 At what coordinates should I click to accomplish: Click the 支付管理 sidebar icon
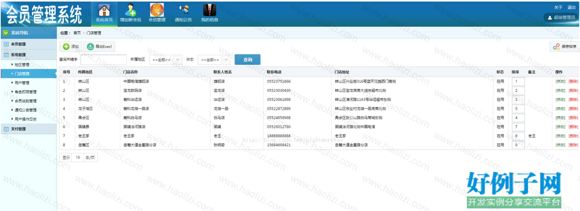pos(6,129)
